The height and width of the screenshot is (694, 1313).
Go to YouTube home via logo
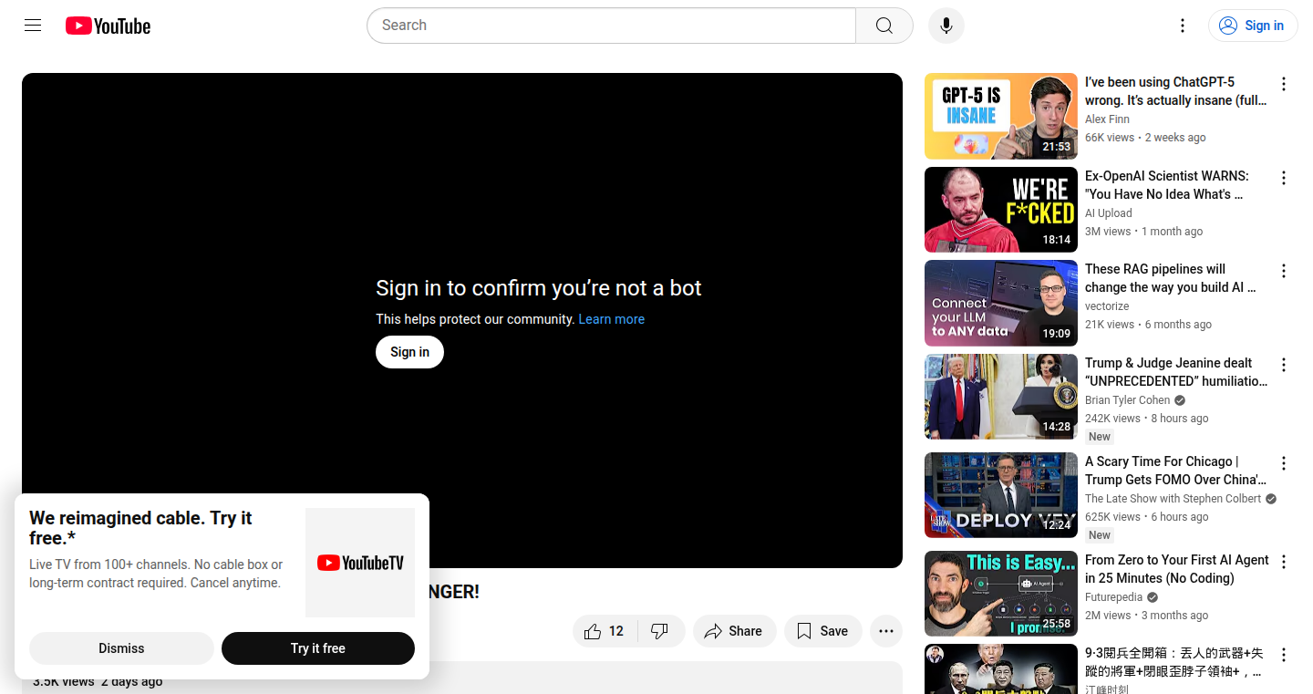pos(108,26)
